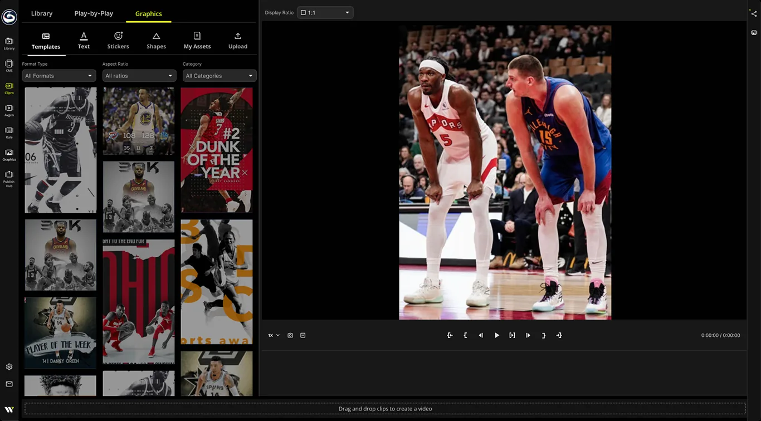Click the W logo at bottom left

tap(9, 410)
